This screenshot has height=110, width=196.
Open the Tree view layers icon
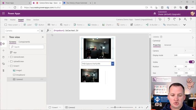pos(3,44)
